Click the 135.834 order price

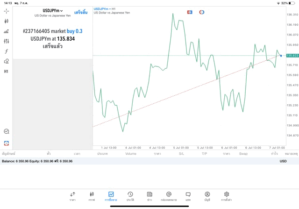(x=66, y=39)
